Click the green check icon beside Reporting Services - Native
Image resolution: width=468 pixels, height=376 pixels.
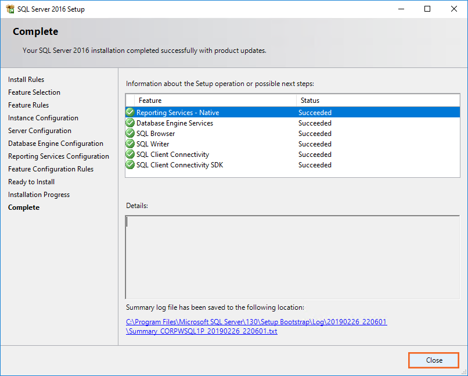pos(130,113)
